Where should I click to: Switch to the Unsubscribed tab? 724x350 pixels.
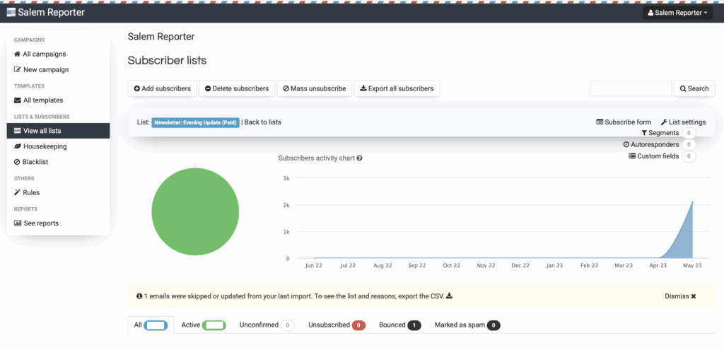336,325
